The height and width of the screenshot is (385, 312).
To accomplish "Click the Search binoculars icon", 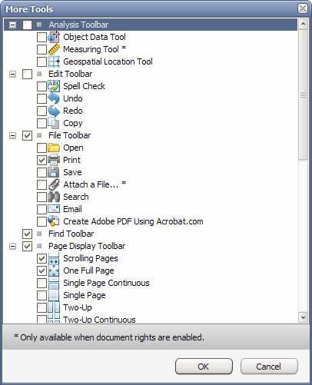I will 54,197.
